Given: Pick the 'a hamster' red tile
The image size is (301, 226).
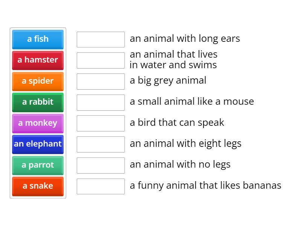Looking at the screenshot, I should (38, 60).
